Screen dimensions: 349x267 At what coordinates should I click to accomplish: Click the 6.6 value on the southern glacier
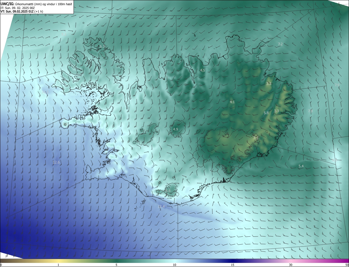[168, 191]
